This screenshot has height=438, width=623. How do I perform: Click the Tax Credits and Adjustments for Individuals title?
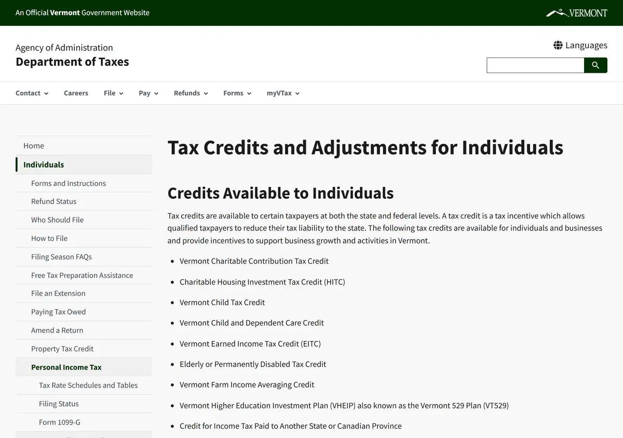(x=365, y=147)
